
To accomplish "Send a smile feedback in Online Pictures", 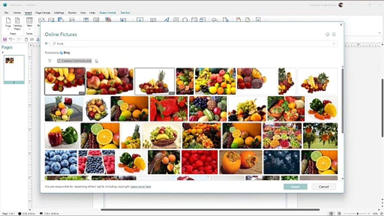I will pos(328,34).
